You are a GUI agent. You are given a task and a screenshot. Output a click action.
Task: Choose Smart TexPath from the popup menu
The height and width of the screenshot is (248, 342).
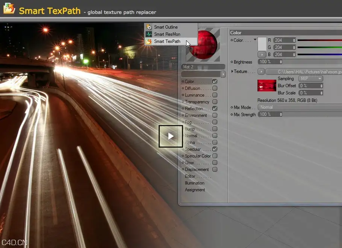point(171,41)
